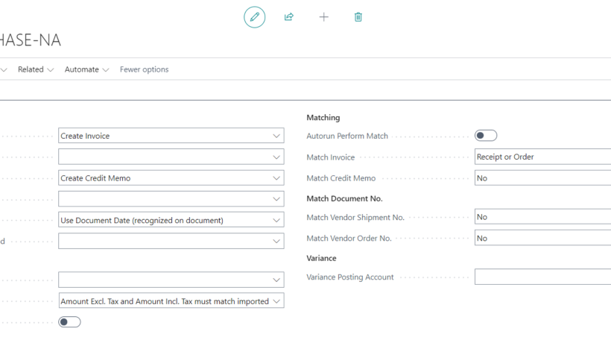Click Fewer options

click(144, 69)
